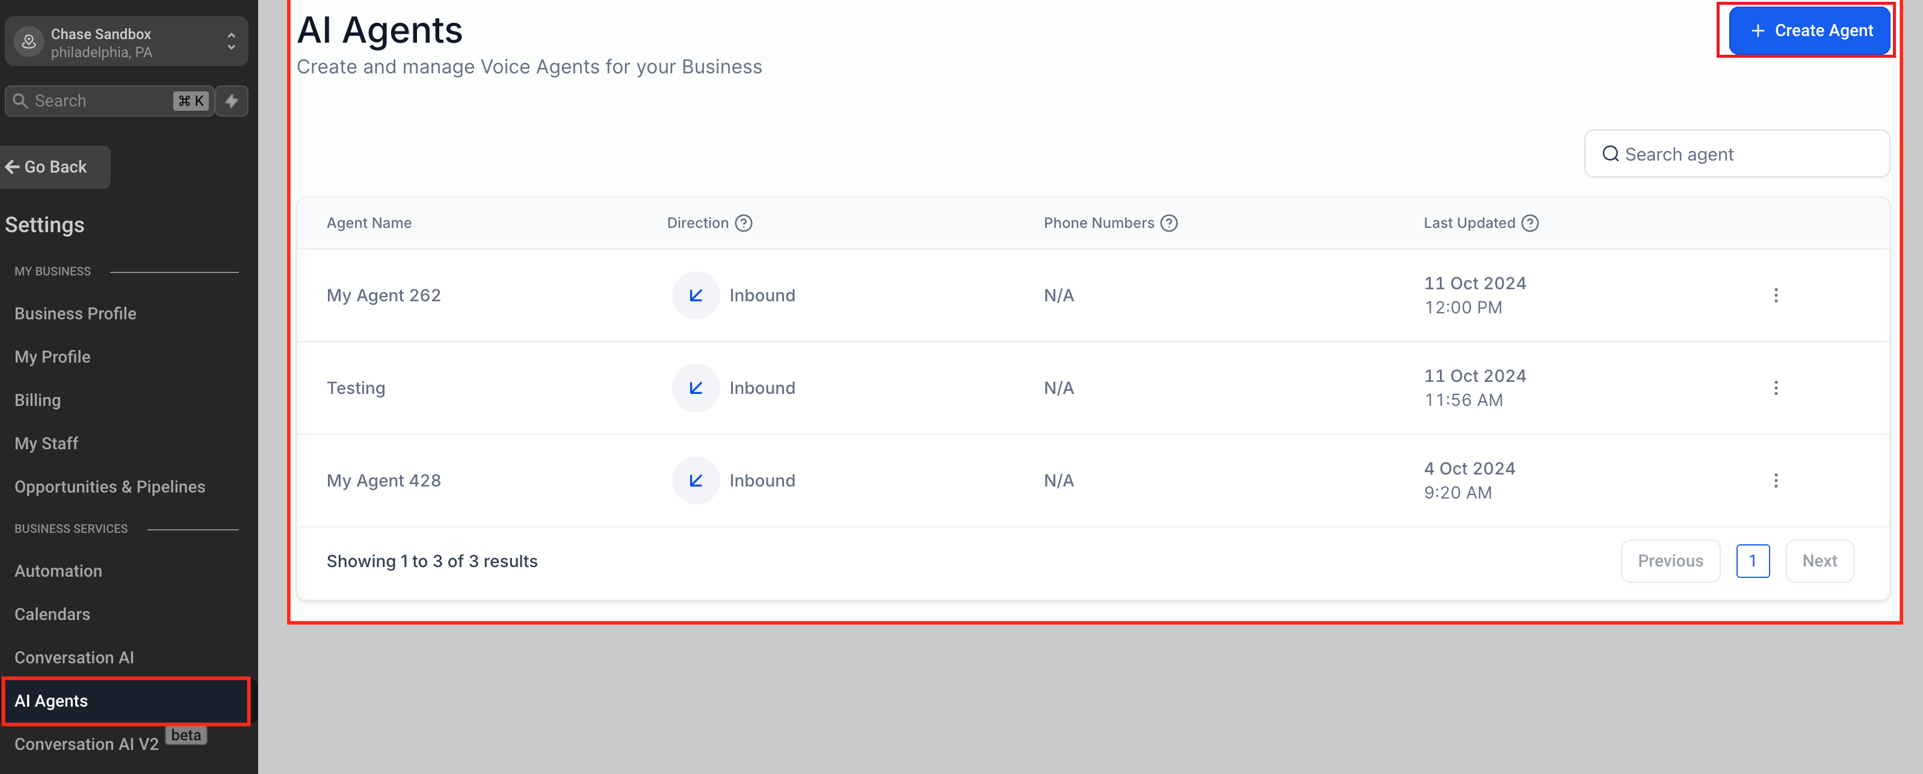Click the plus icon in Create Agent
Image resolution: width=1923 pixels, height=774 pixels.
click(x=1758, y=31)
